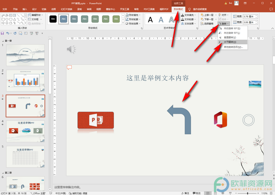Select the bent right arrow shape in gallery
Image resolution: width=275 pixels, height=195 pixels.
[x=3, y=16]
